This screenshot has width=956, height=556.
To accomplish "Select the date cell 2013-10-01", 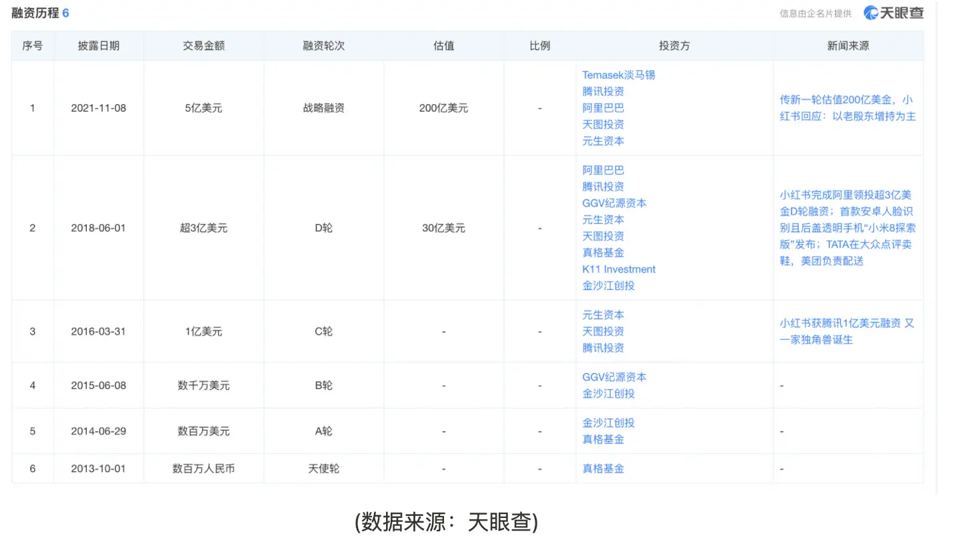I will [99, 469].
